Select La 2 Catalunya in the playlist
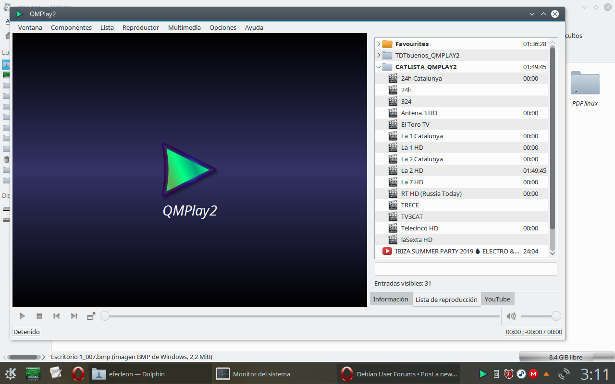 click(461, 159)
